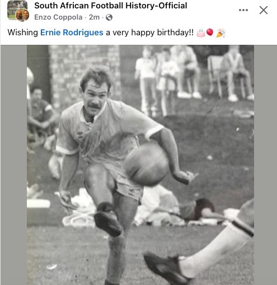Open South African Football History-Official group page
Screen dimensions: 277x285
pyautogui.click(x=111, y=6)
